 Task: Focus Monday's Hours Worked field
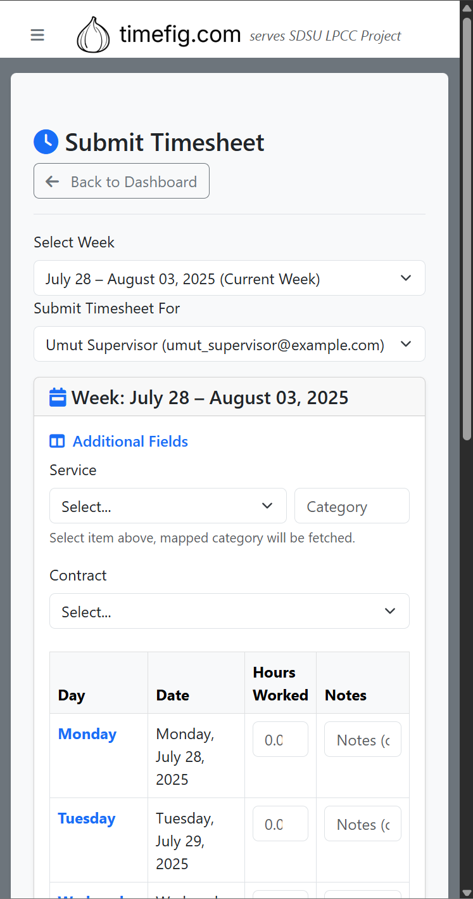coord(281,739)
